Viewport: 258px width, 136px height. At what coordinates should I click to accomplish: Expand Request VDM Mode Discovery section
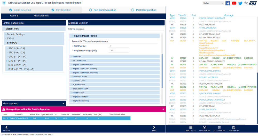114,72
